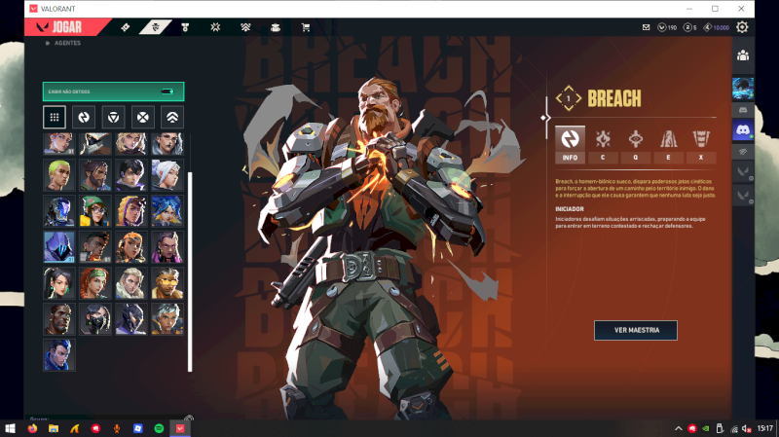Viewport: 779px width, 437px height.
Task: Click the AGENTES breadcrumb label
Action: (67, 43)
